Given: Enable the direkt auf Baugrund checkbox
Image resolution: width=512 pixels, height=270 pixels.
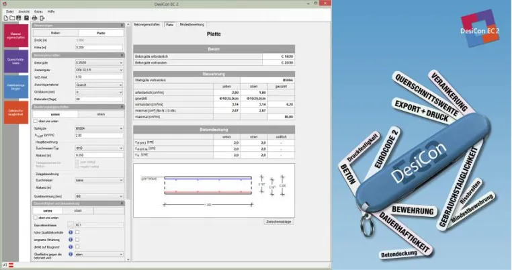Looking at the screenshot, I should pyautogui.click(x=77, y=246).
